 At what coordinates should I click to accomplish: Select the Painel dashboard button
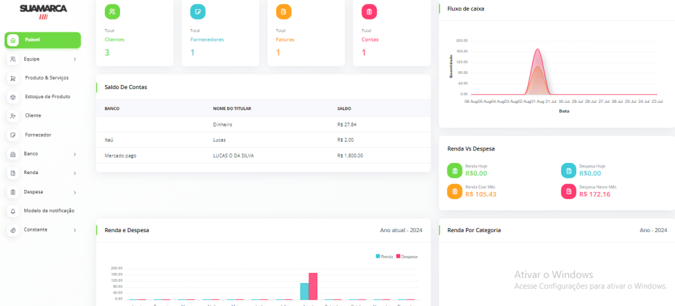42,40
